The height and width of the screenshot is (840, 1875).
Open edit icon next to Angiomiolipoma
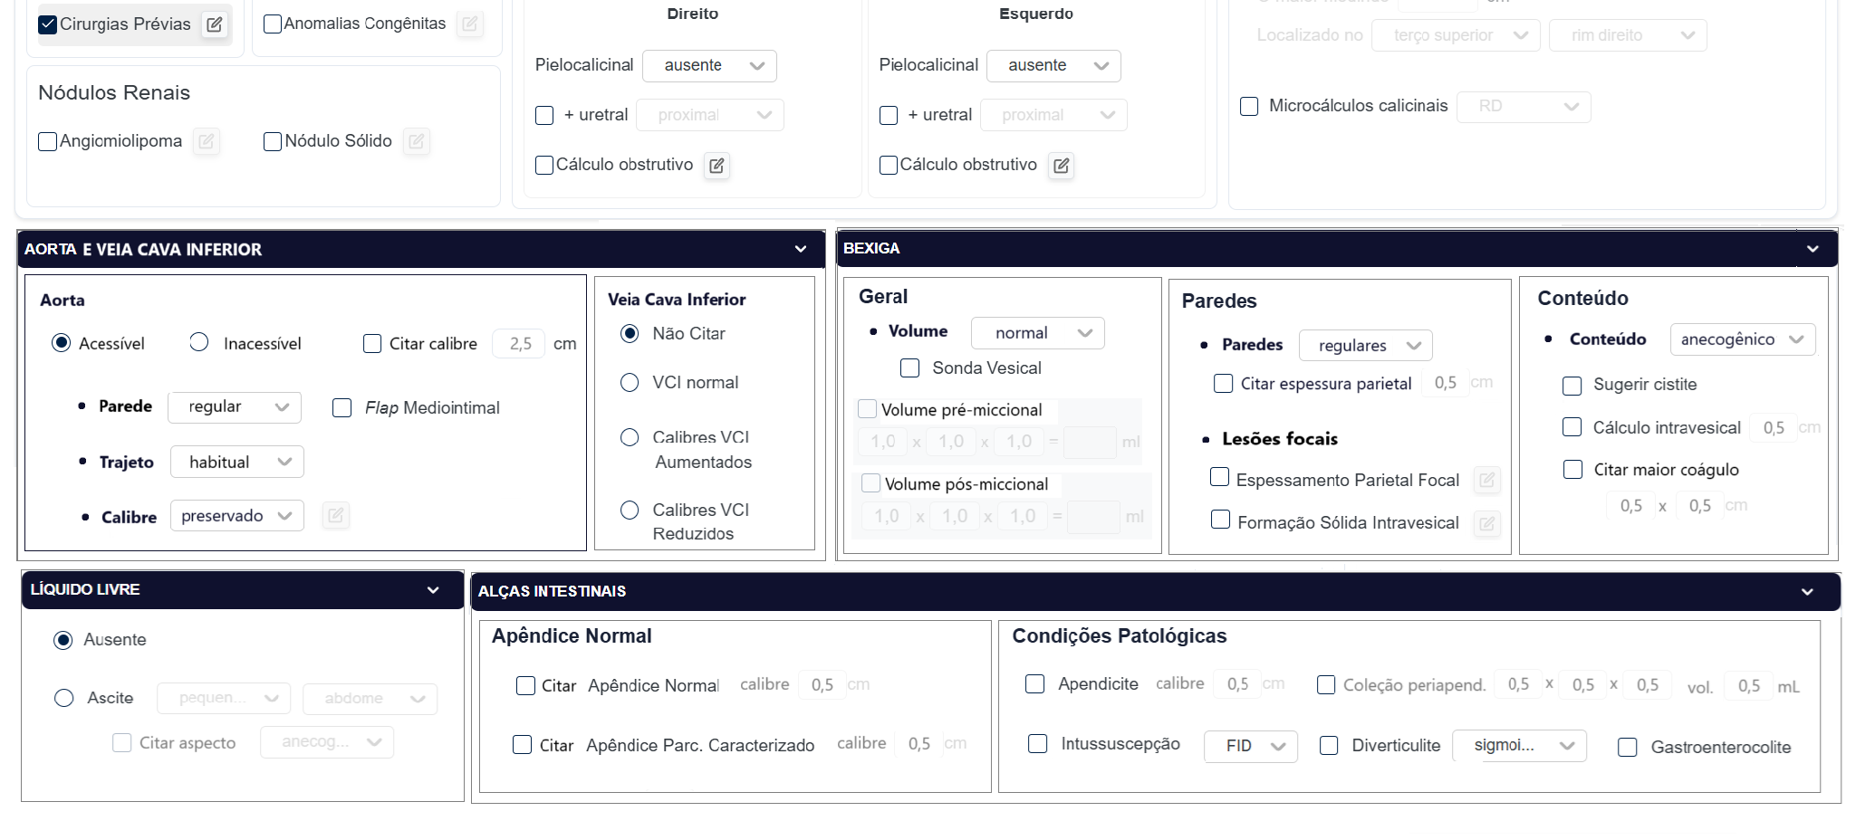tap(207, 141)
